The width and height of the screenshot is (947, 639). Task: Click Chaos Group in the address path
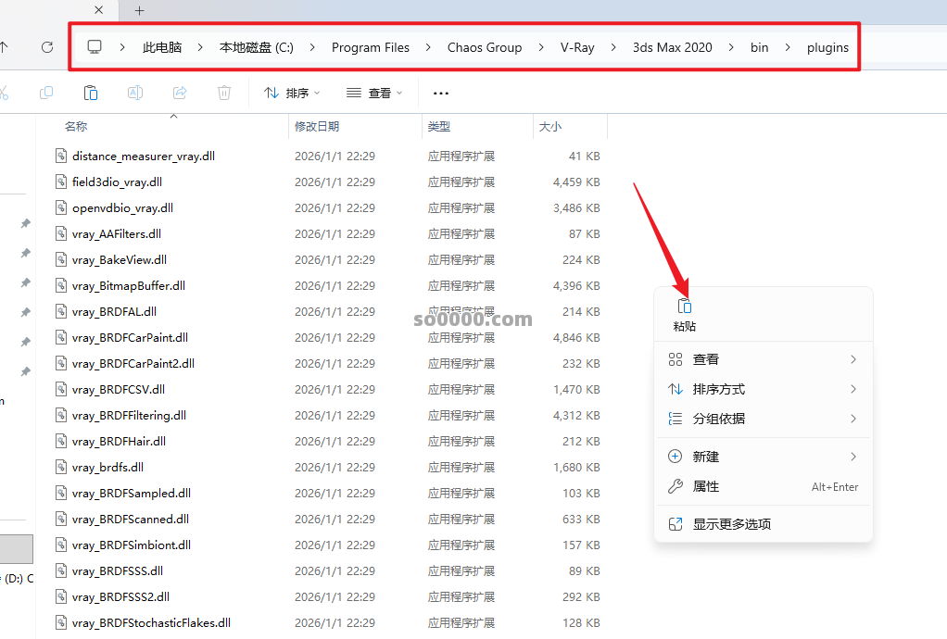pos(485,47)
